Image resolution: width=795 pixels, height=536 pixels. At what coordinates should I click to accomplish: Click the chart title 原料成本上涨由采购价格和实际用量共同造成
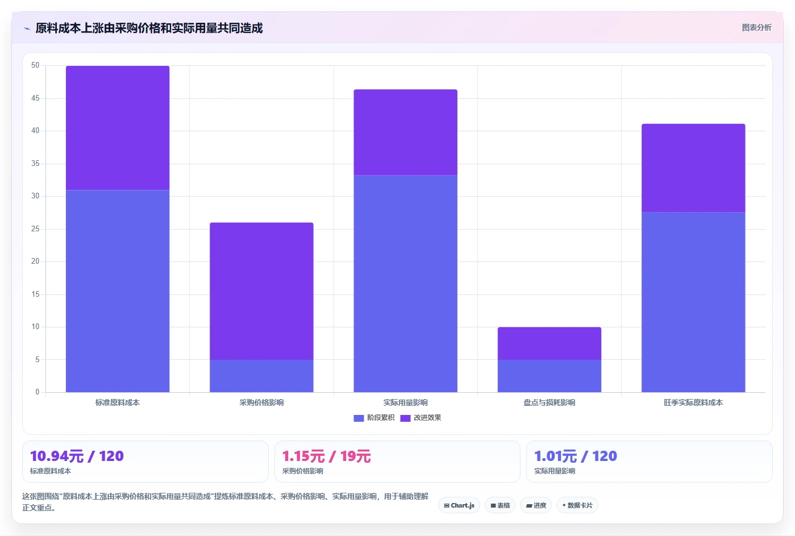pos(149,28)
